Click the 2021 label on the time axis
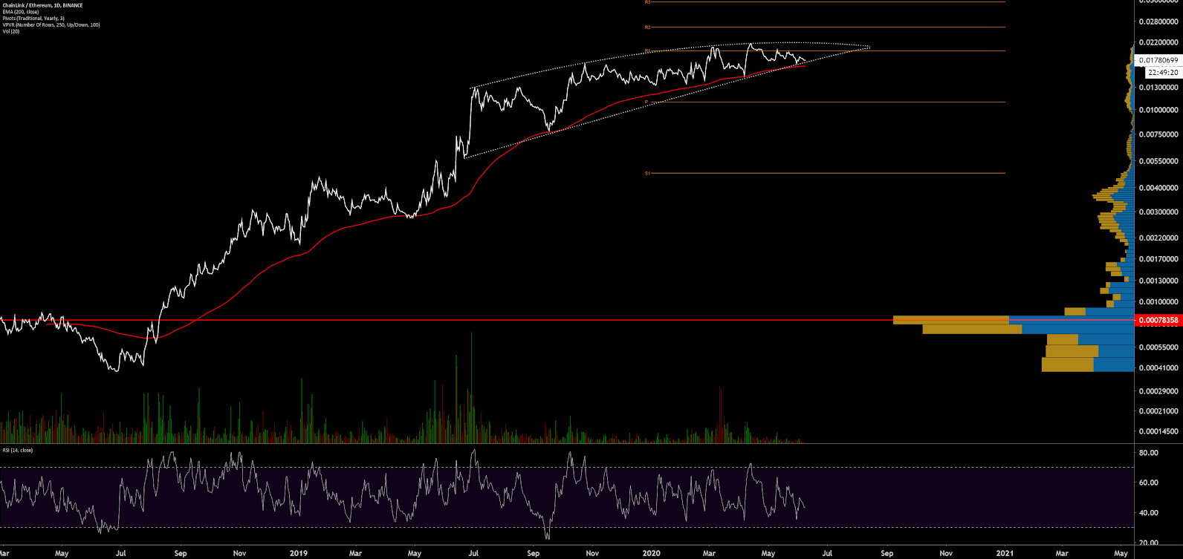Screen dimensions: 1183x559 (1005, 553)
